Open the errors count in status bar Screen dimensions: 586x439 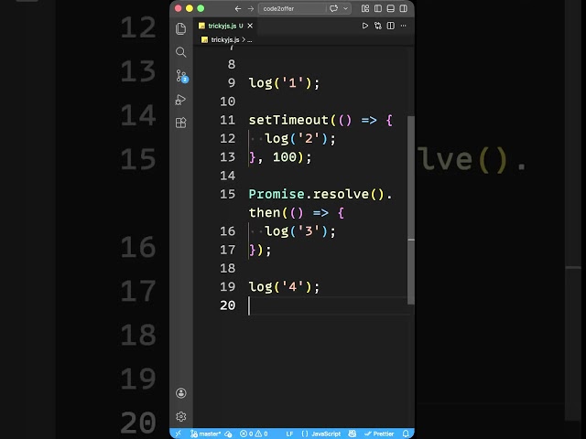pyautogui.click(x=246, y=434)
